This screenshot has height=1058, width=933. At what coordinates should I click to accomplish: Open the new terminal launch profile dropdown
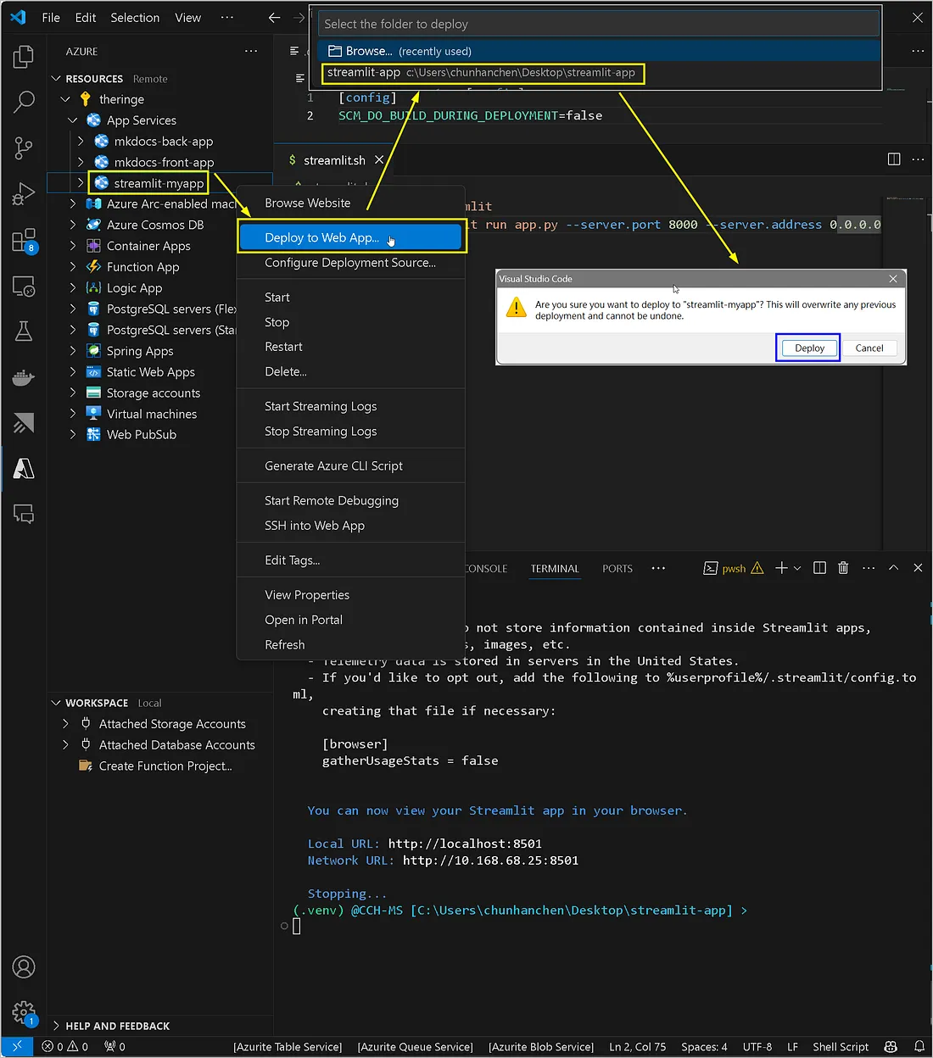(797, 568)
